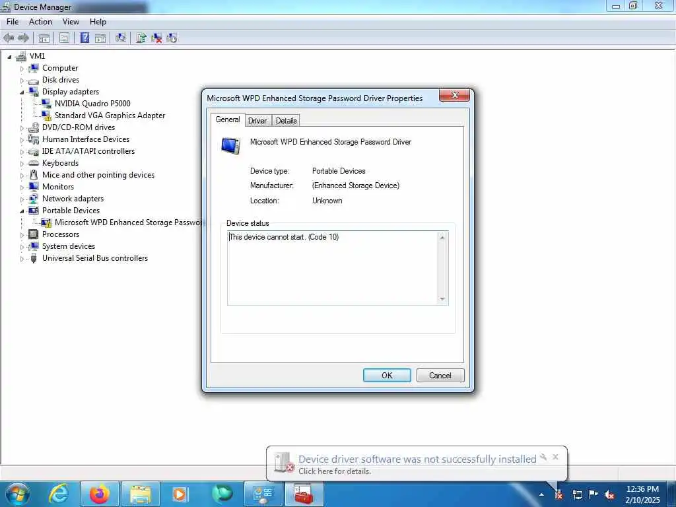Viewport: 676px width, 507px height.
Task: Select Microsoft WPD Enhanced Storage Password tree item
Action: [x=129, y=222]
